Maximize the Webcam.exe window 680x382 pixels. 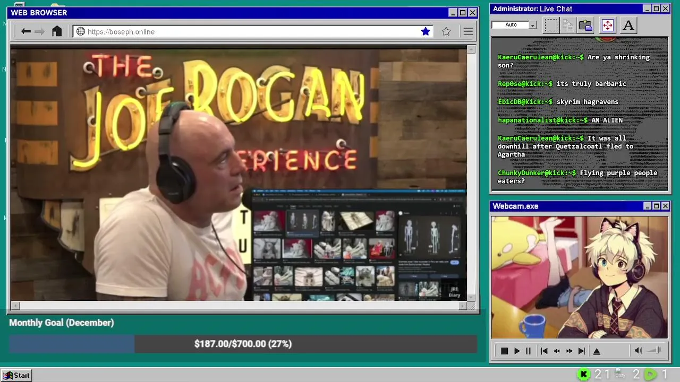[656, 206]
